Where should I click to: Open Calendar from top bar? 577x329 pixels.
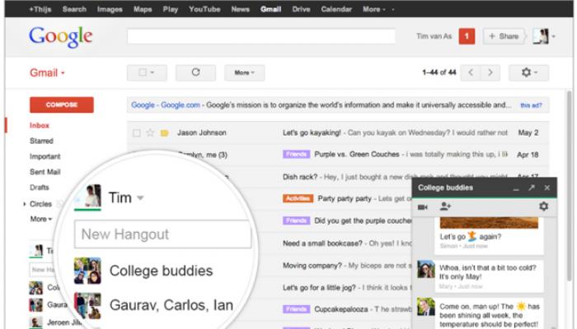[x=336, y=9]
